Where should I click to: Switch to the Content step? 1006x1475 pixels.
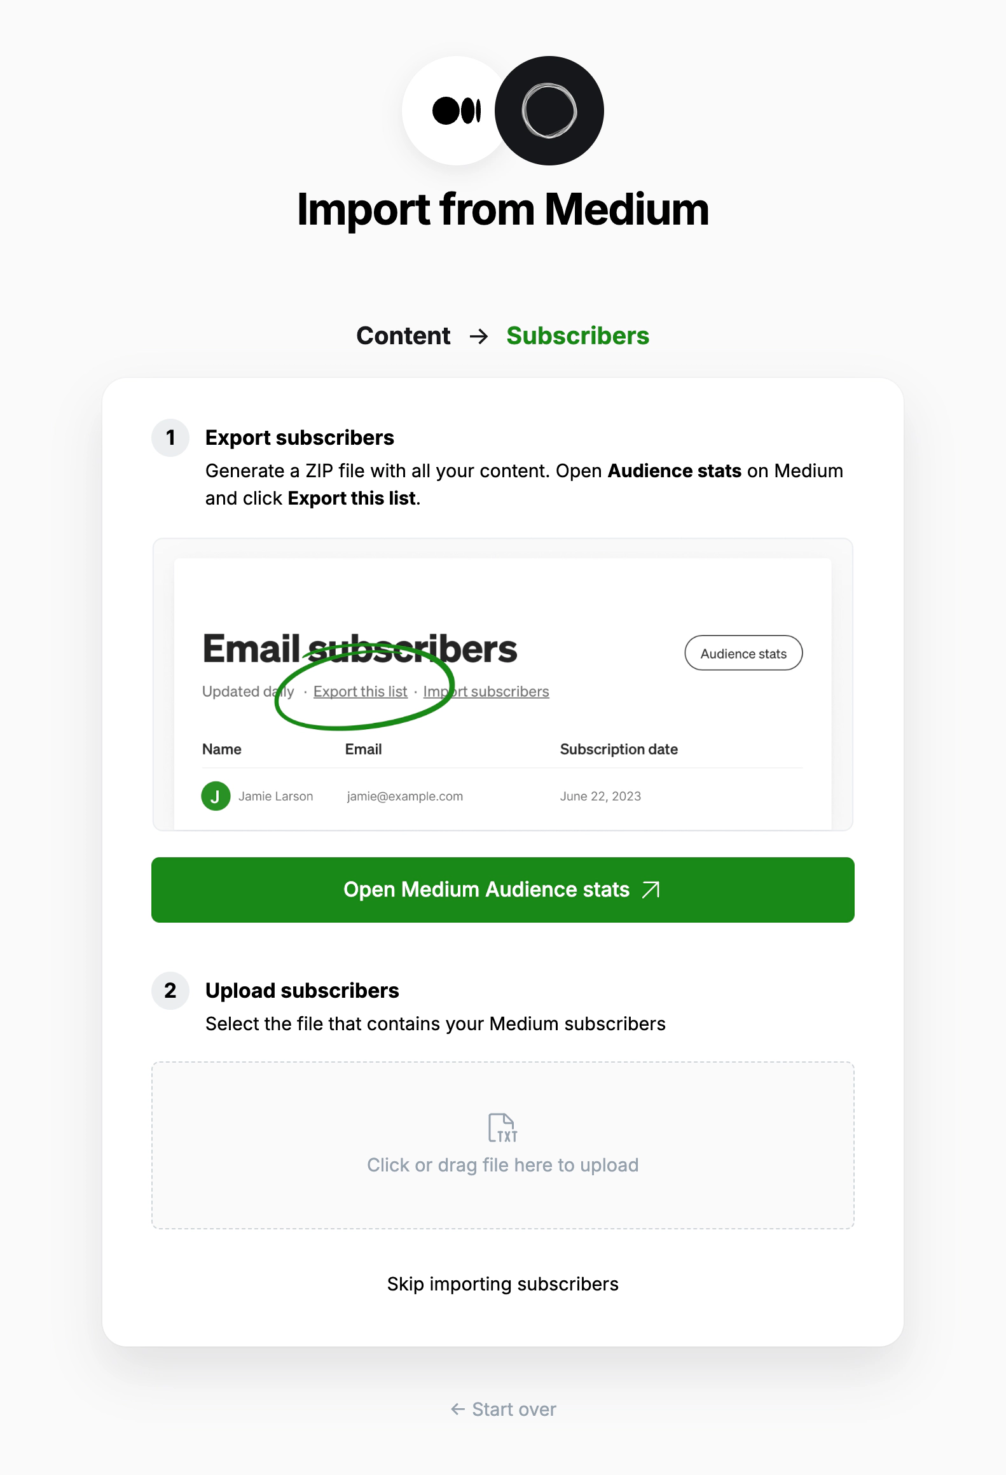click(x=403, y=336)
